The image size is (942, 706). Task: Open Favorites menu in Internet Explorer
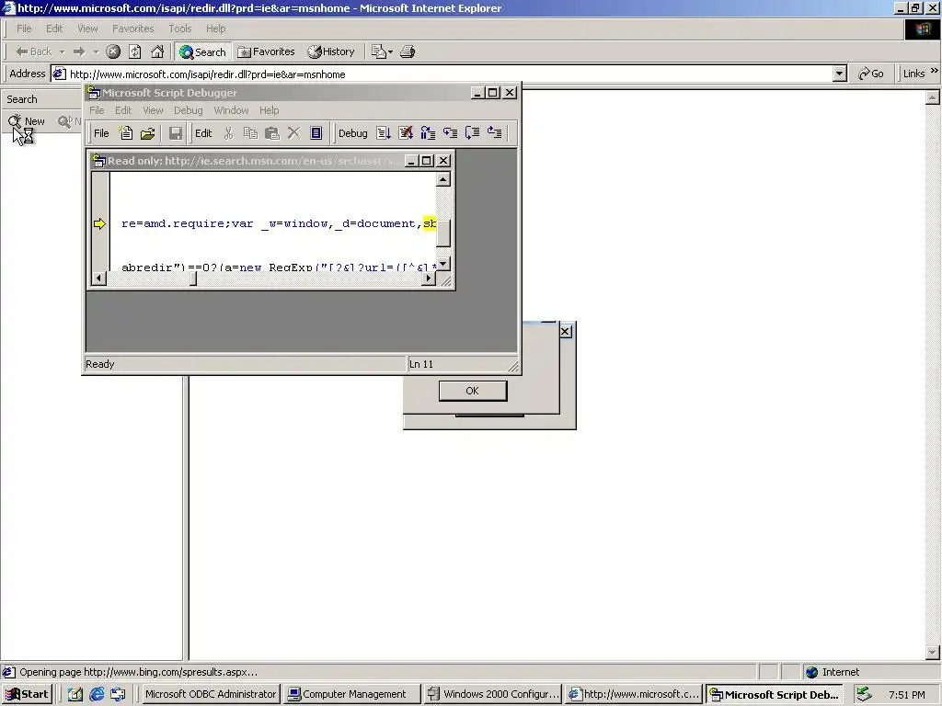[132, 28]
